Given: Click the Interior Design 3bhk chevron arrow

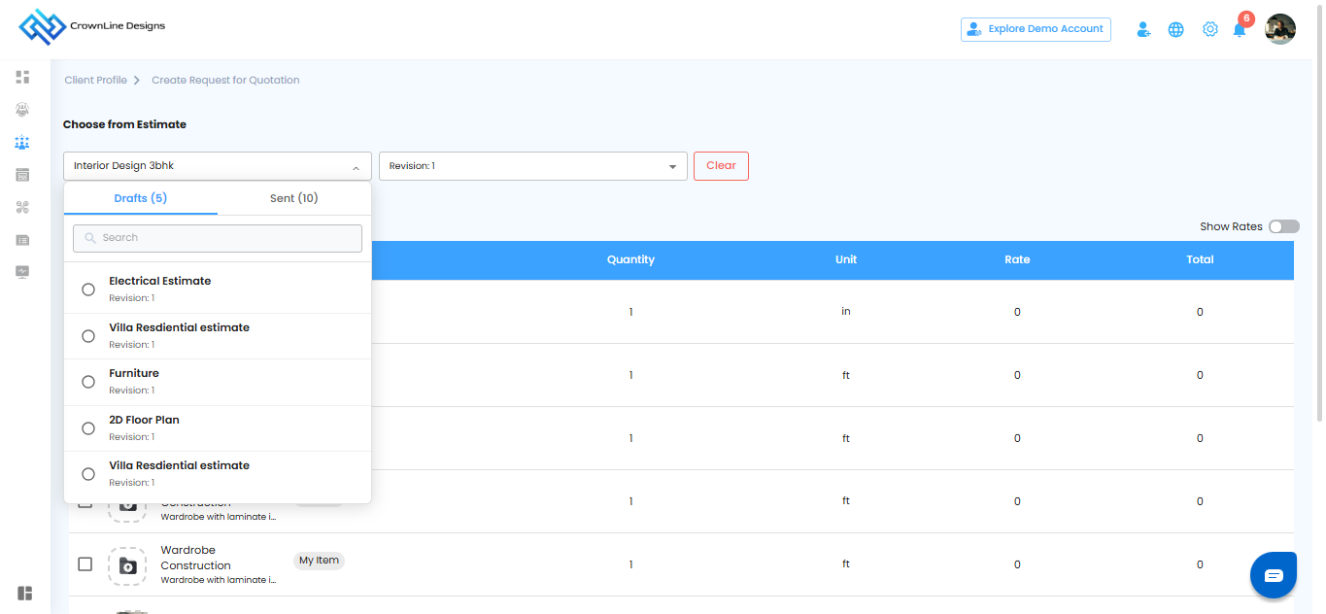Looking at the screenshot, I should [x=356, y=167].
